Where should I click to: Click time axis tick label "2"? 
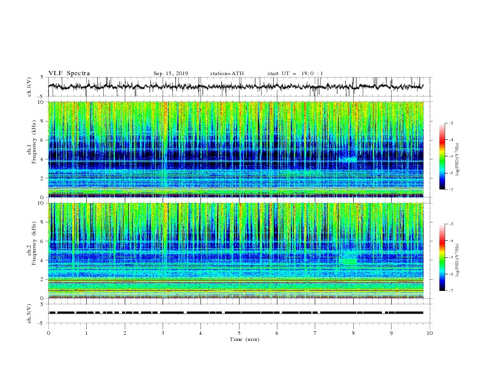point(125,333)
